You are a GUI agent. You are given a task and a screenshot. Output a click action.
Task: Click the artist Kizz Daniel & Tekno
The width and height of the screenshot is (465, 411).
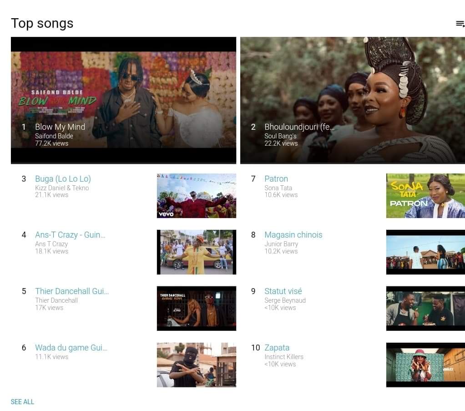(62, 188)
